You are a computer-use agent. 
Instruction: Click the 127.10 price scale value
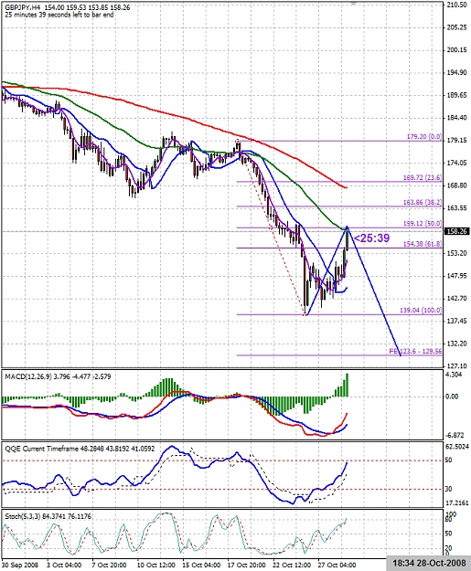pyautogui.click(x=456, y=366)
